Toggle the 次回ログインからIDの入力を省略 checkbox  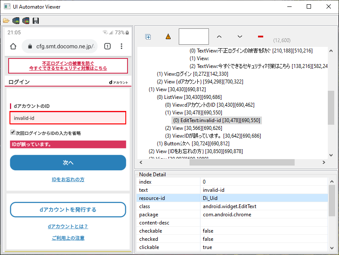pos(13,132)
